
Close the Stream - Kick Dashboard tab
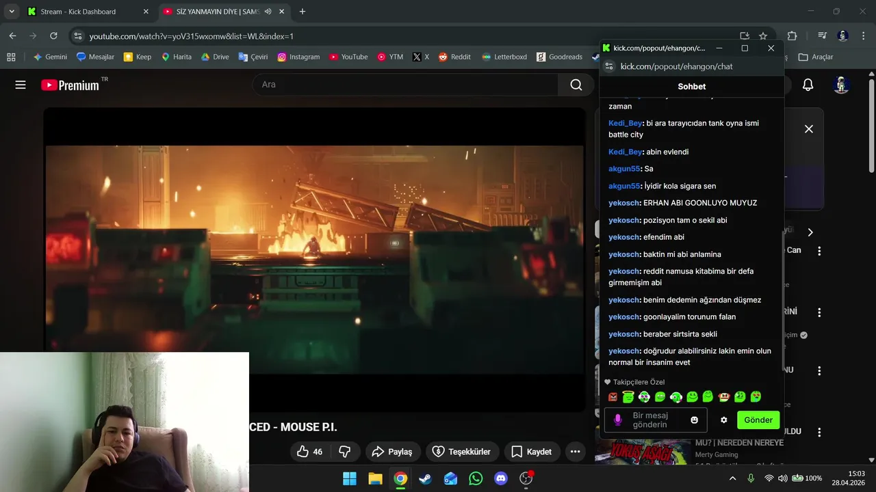pyautogui.click(x=146, y=12)
